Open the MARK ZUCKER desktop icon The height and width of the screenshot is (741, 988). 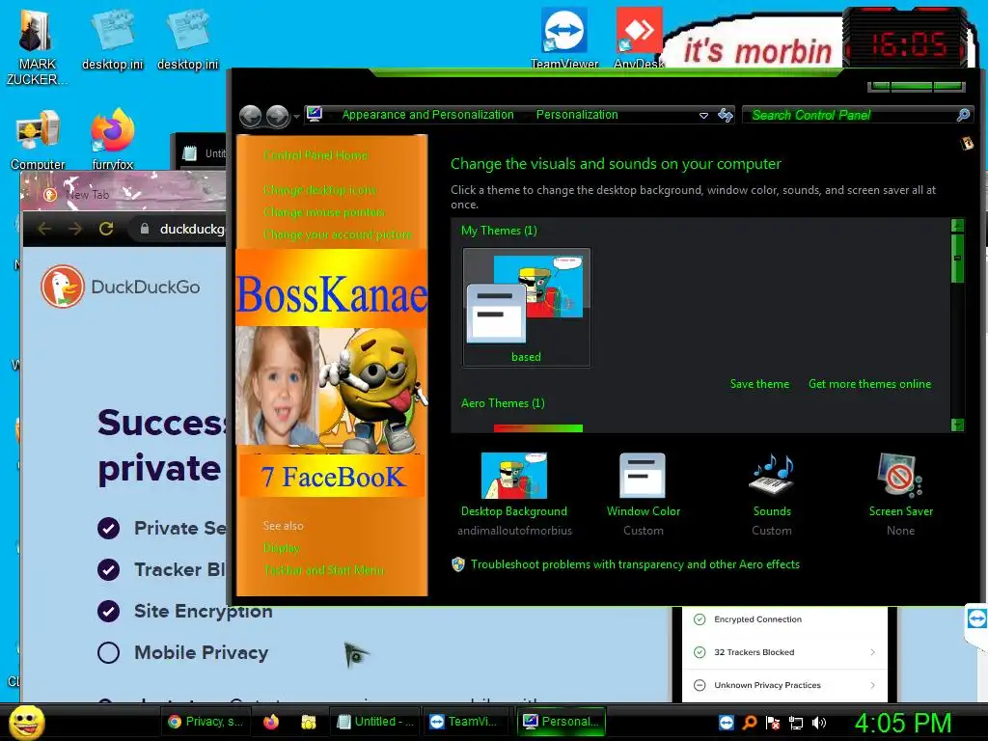click(37, 47)
